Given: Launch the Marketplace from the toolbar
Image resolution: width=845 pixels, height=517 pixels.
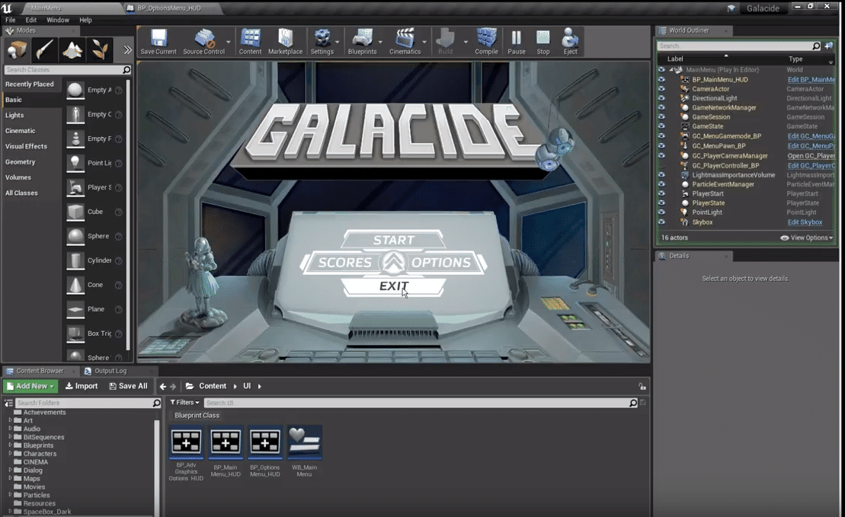Looking at the screenshot, I should coord(285,41).
